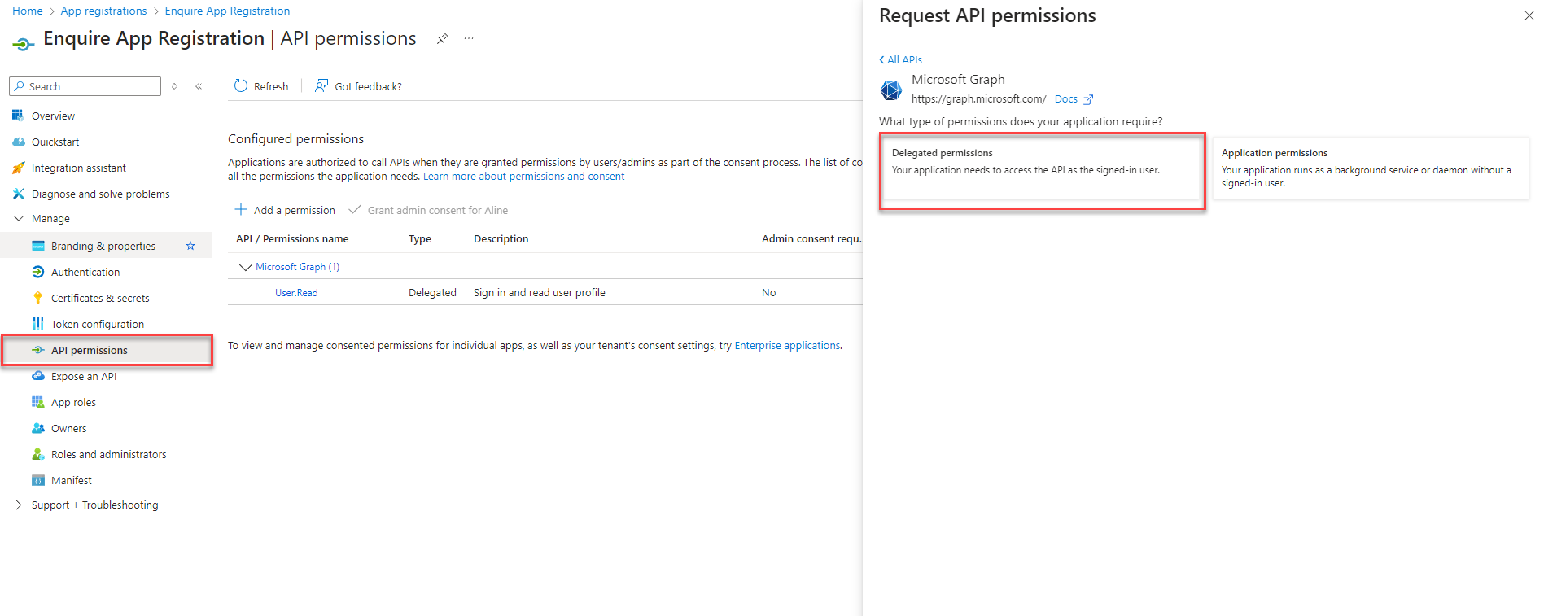This screenshot has width=1544, height=616.
Task: Toggle favorite star on Branding & properties
Action: point(190,246)
